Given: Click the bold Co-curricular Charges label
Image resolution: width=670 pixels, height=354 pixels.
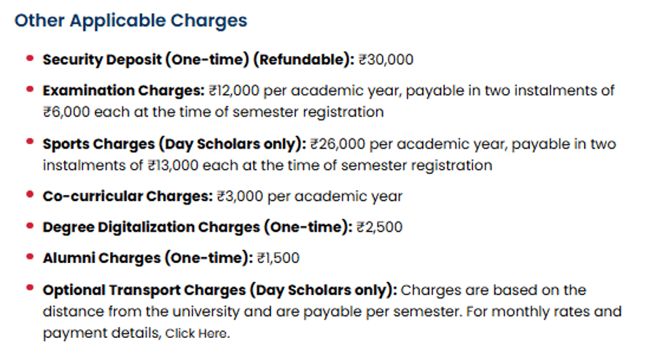Looking at the screenshot, I should coord(128,197).
